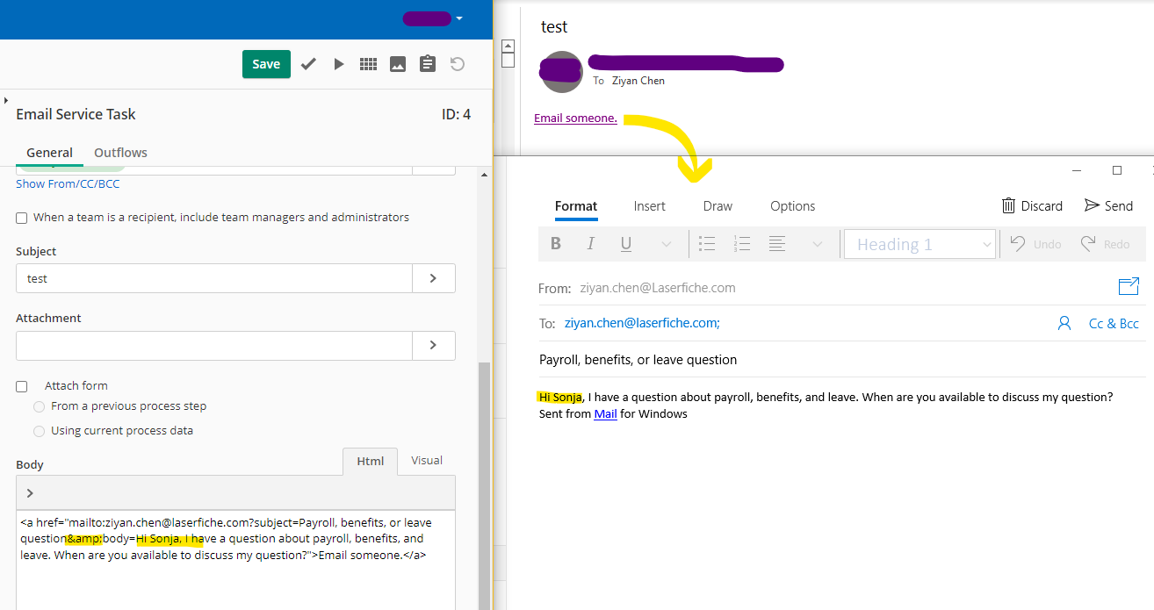Check the Attach form checkbox
The width and height of the screenshot is (1154, 610).
coord(21,386)
